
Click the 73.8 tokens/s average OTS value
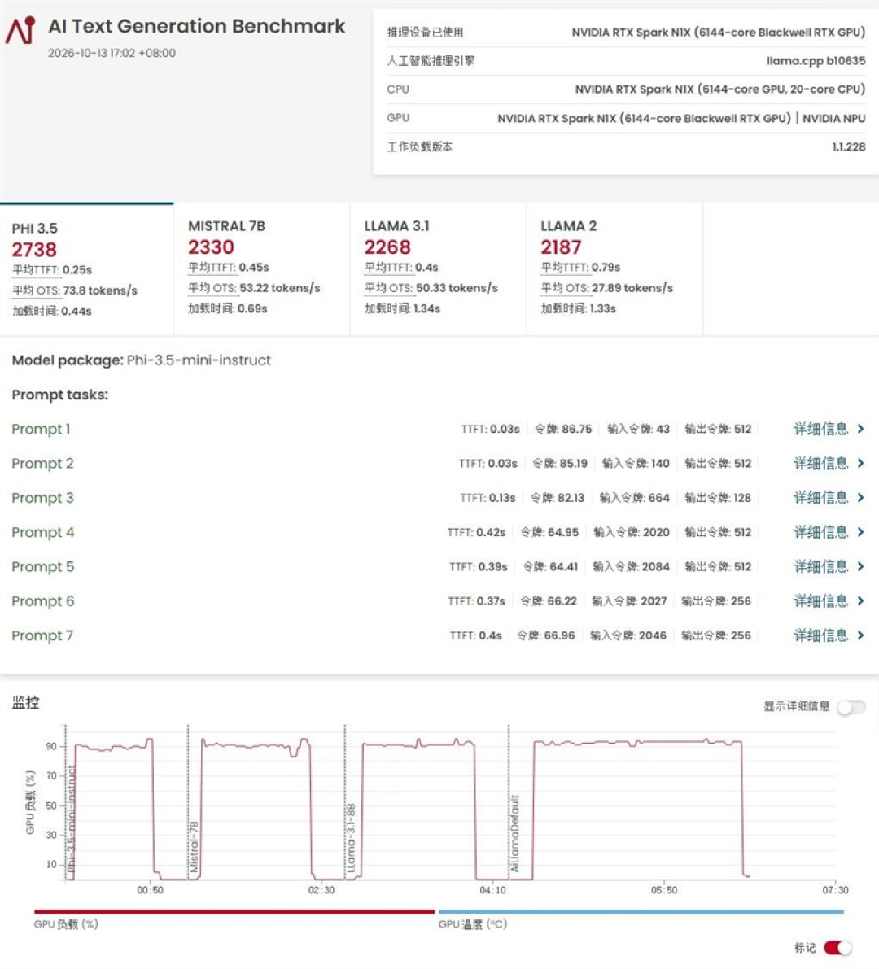pyautogui.click(x=100, y=290)
